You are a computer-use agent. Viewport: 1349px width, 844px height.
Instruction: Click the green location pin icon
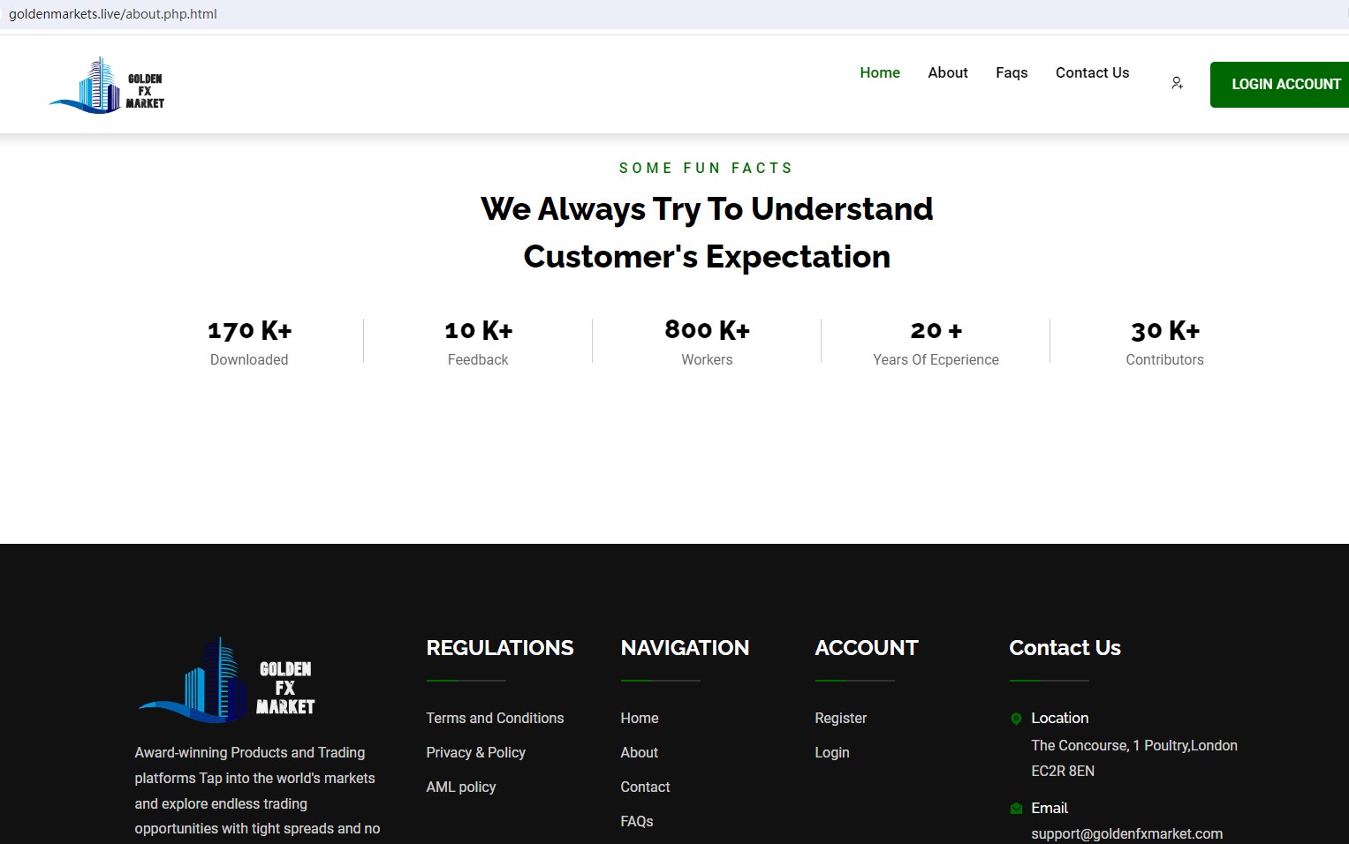click(x=1016, y=719)
